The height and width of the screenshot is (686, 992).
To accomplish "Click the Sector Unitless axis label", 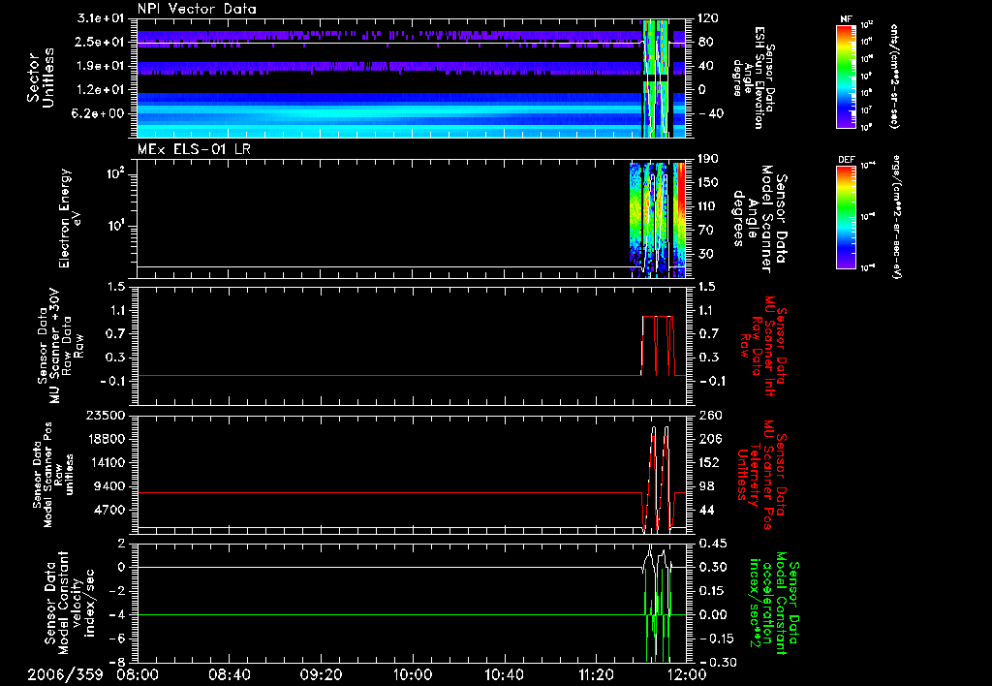I will coord(41,78).
